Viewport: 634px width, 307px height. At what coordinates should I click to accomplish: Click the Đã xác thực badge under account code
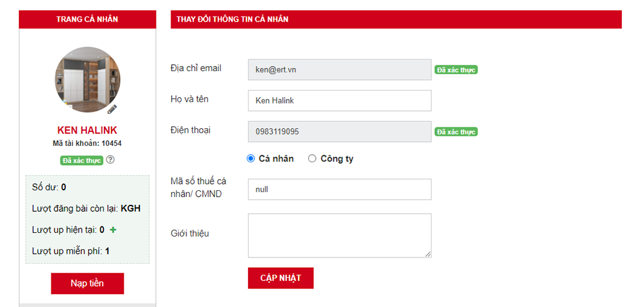(82, 160)
